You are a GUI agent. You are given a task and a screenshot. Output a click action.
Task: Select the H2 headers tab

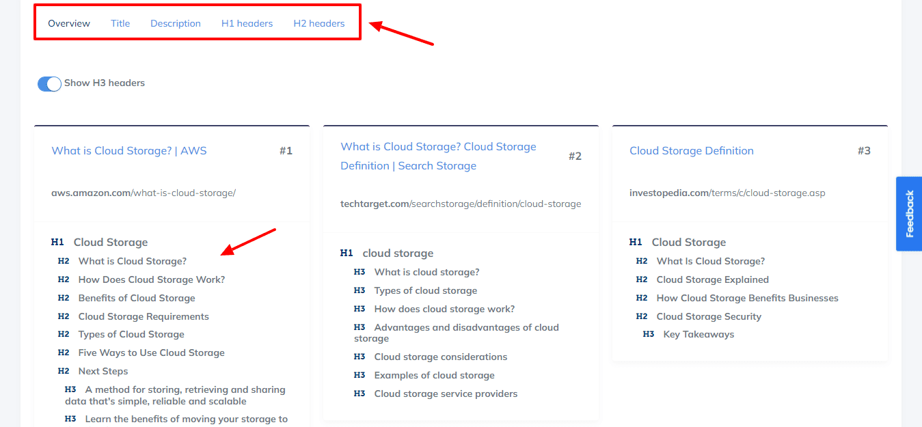point(319,23)
